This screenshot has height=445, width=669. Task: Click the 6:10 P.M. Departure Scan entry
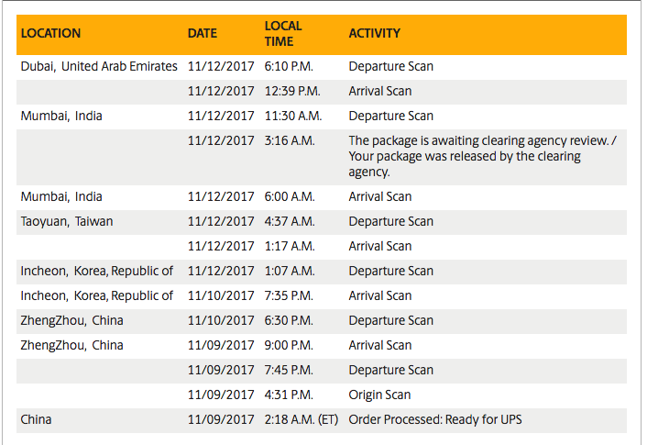point(322,67)
